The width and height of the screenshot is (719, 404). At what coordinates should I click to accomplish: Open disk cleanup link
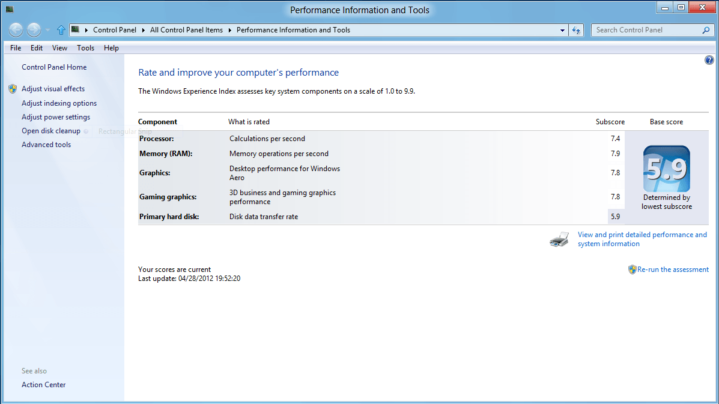[51, 130]
